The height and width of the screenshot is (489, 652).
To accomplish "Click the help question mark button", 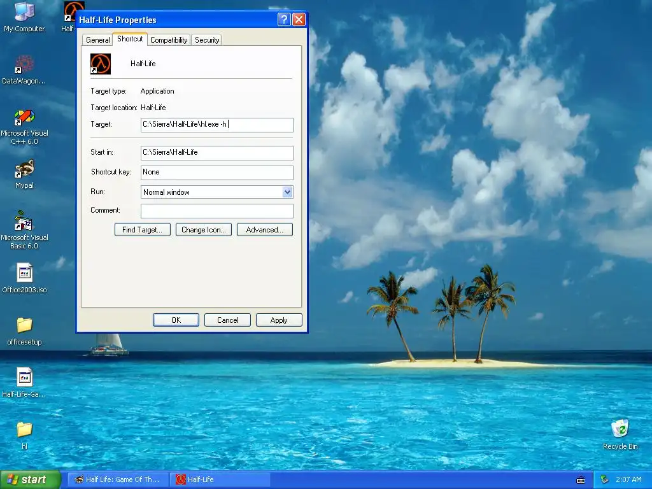I will [x=284, y=20].
